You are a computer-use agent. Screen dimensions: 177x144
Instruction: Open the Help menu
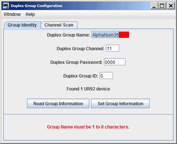click(30, 14)
